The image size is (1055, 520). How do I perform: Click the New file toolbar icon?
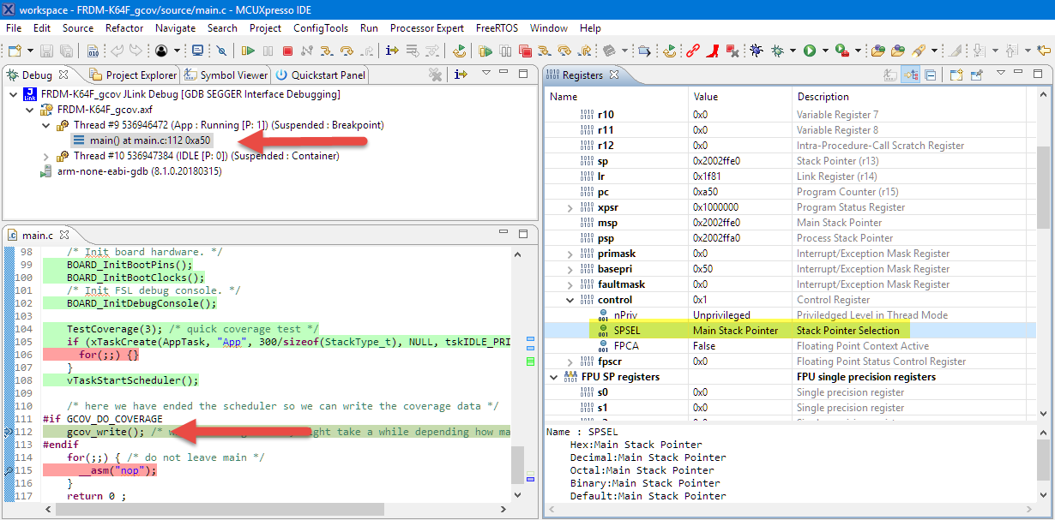[15, 51]
